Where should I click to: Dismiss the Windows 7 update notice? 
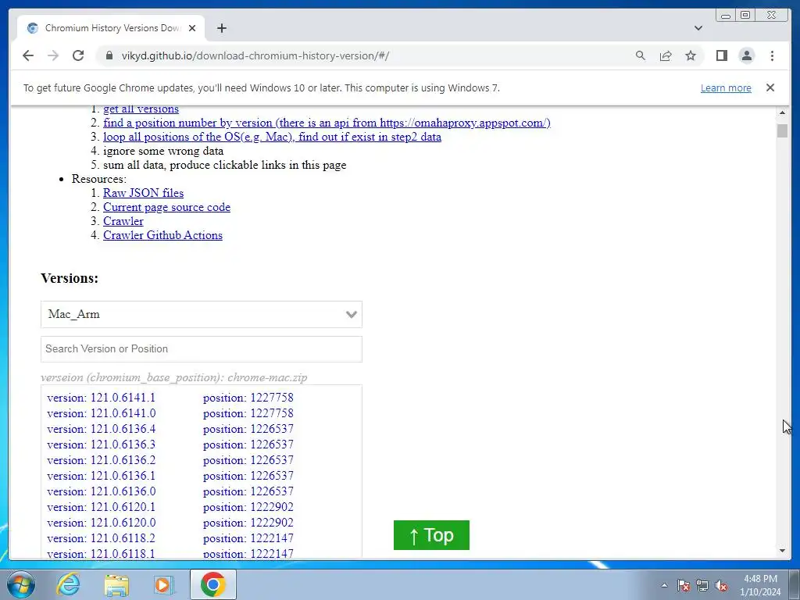770,87
